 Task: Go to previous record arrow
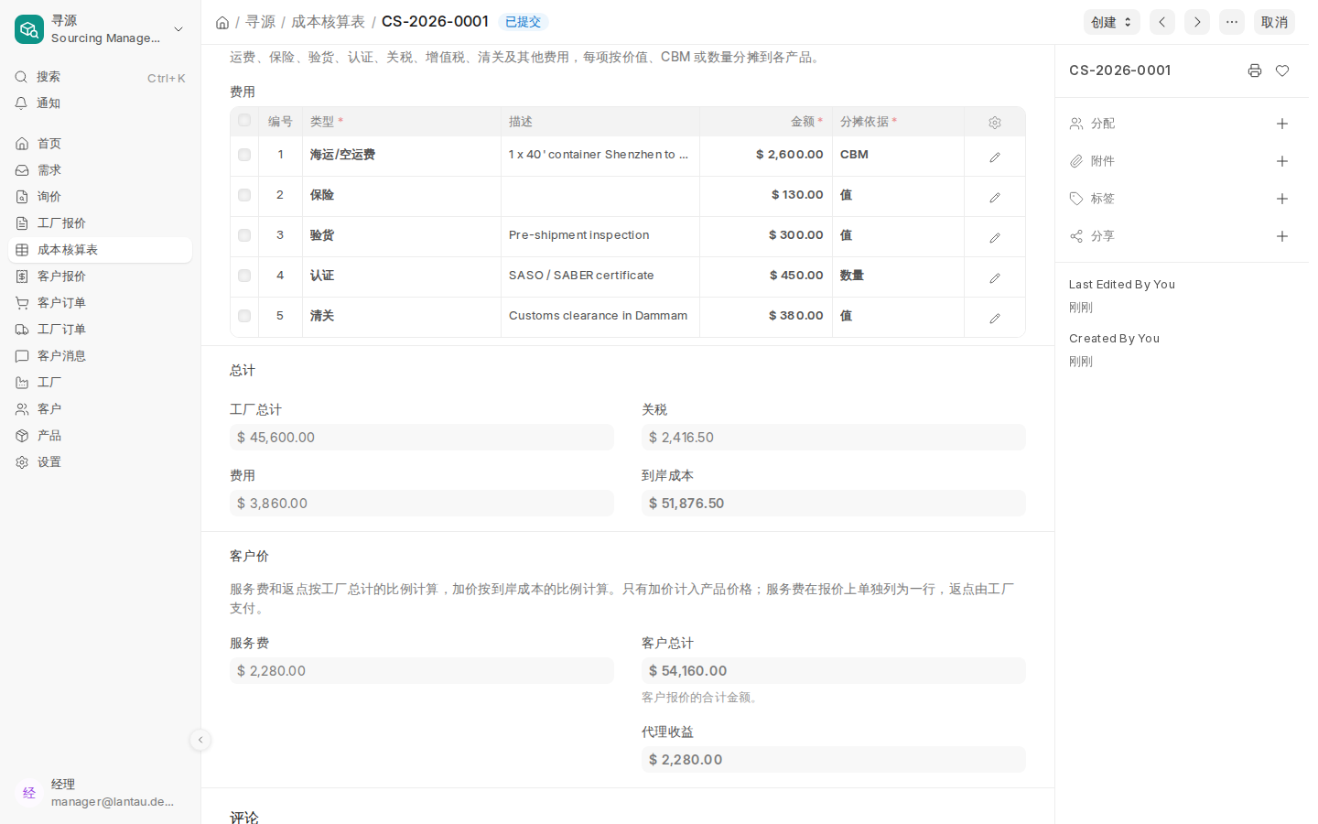pyautogui.click(x=1162, y=22)
